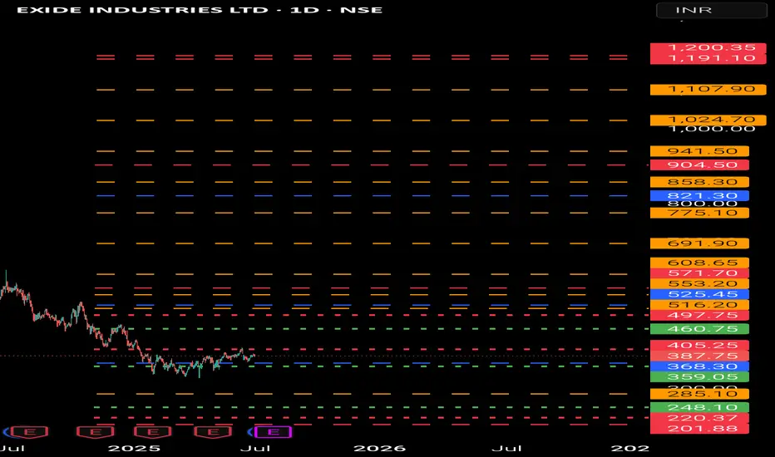This screenshot has height=457, width=775.
Task: Click the 1,000.00 price axis tick
Action: click(x=712, y=129)
